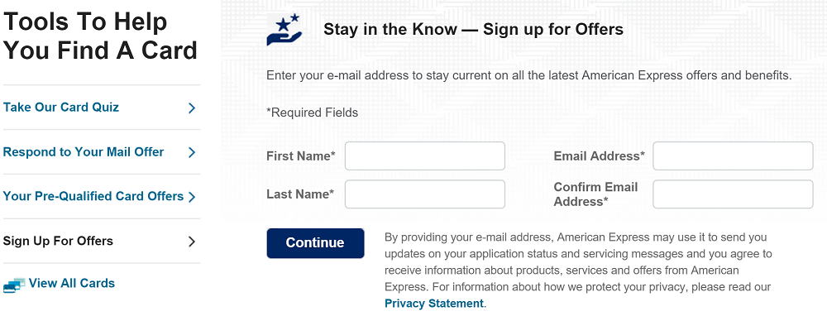Screen dimensions: 827x316
Task: Click the hand holding stars offers icon
Action: 284,30
